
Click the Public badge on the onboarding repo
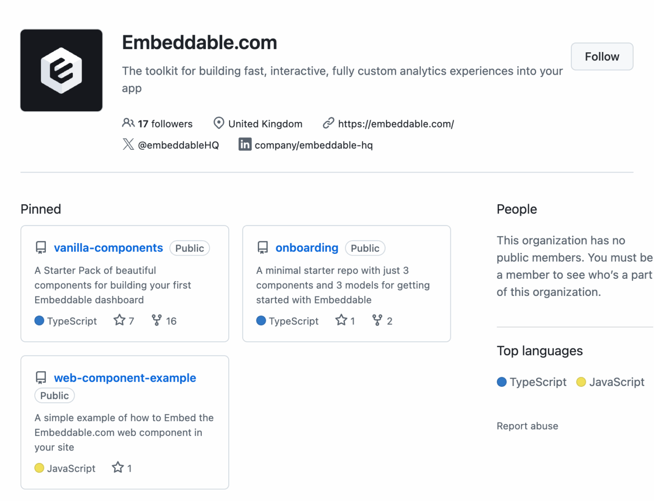[365, 248]
